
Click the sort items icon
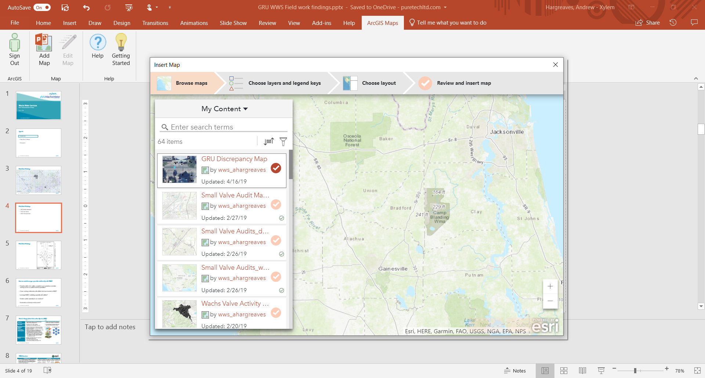click(x=269, y=141)
